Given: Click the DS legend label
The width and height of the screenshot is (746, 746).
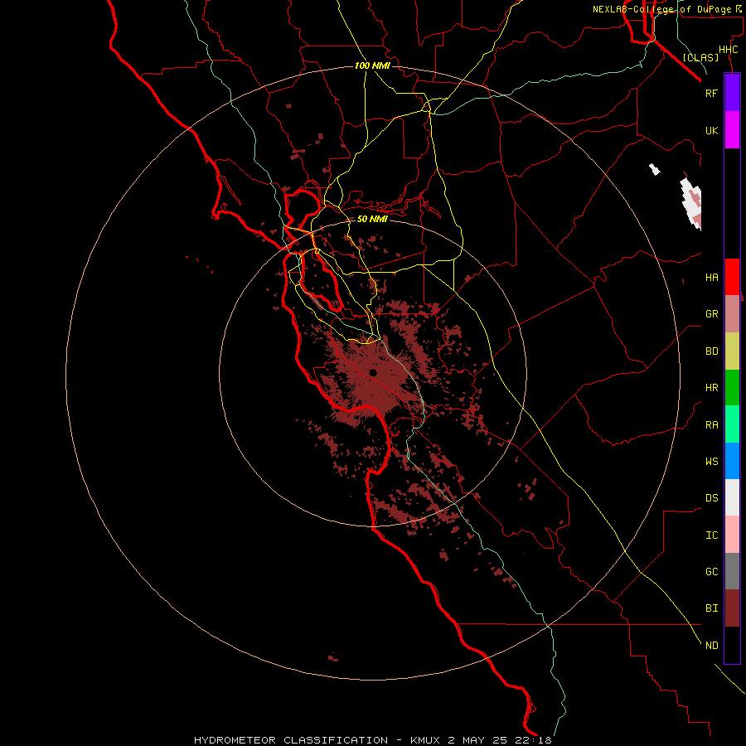Looking at the screenshot, I should [711, 498].
